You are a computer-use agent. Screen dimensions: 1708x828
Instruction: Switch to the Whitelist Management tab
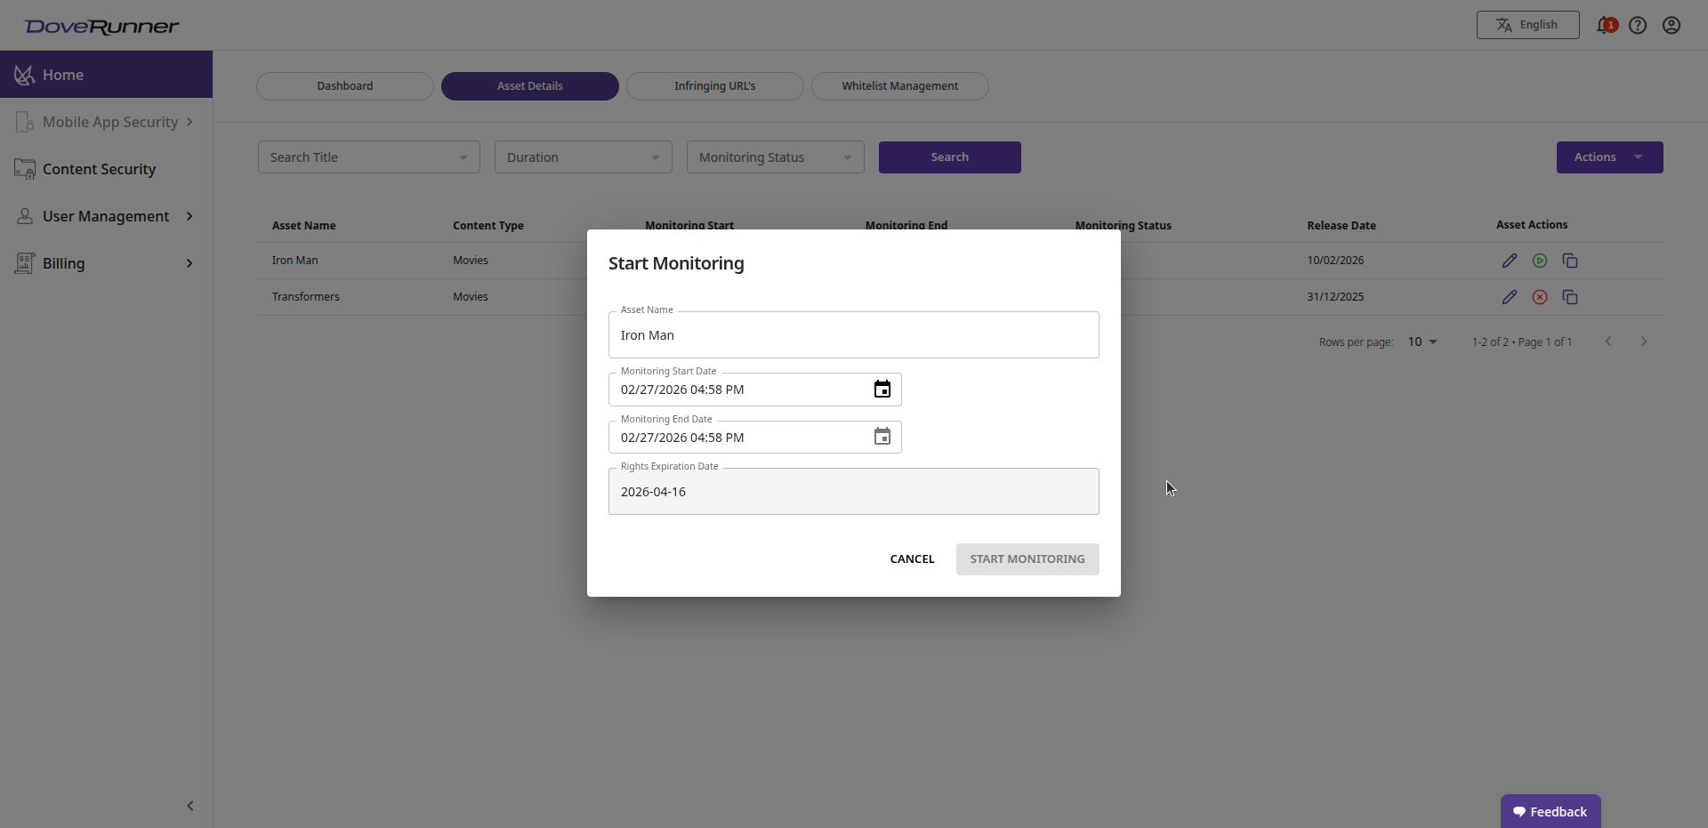[x=899, y=85]
